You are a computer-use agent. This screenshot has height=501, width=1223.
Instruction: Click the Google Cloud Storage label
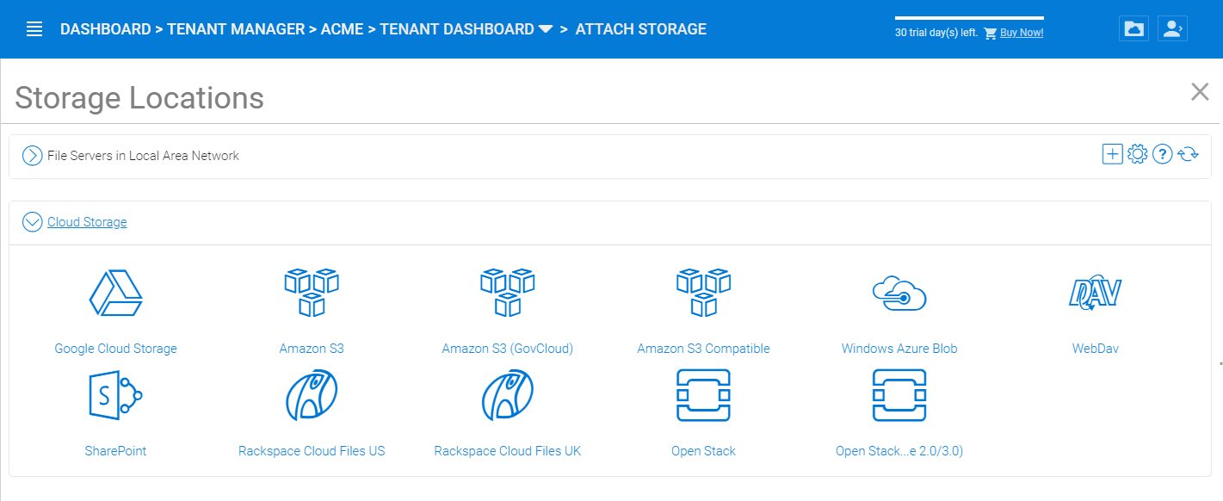(x=116, y=349)
